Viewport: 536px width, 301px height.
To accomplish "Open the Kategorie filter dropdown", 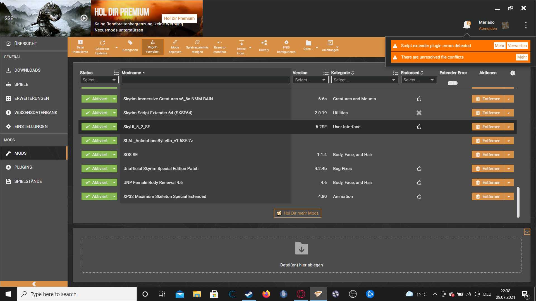I will point(365,80).
